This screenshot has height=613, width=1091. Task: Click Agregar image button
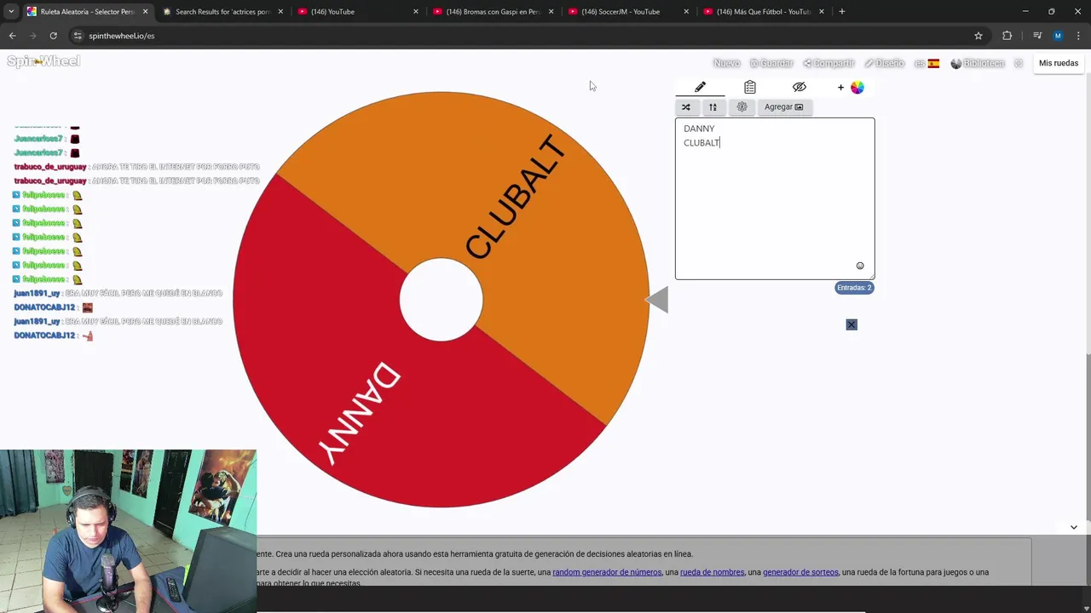click(783, 107)
